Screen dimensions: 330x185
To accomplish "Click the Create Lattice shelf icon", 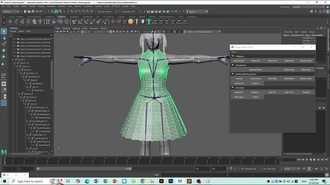I will coord(60,22).
